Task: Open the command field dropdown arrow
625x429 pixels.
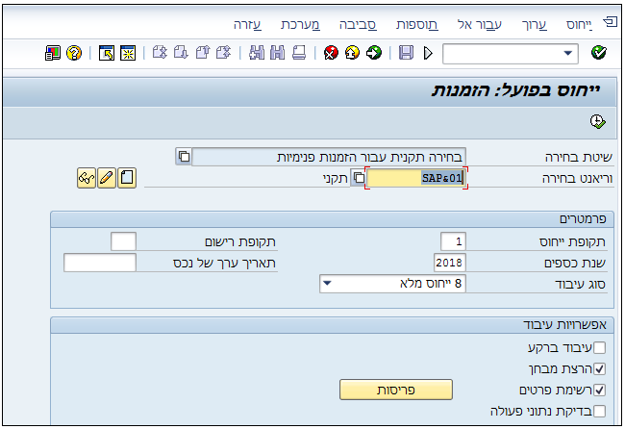Action: [x=568, y=53]
